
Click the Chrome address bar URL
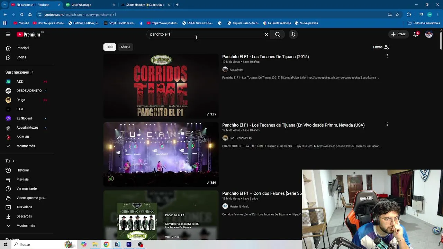coord(80,15)
